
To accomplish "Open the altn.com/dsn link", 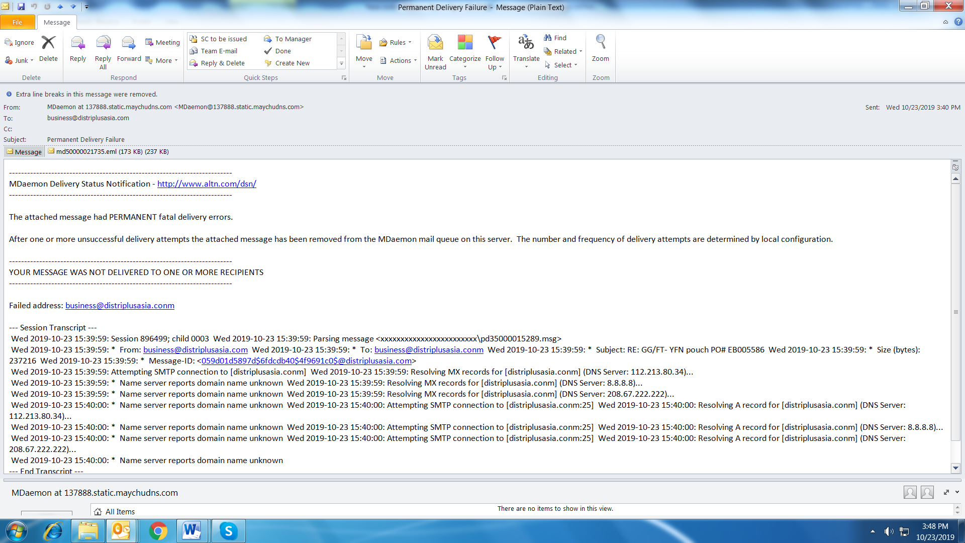I will coord(207,184).
